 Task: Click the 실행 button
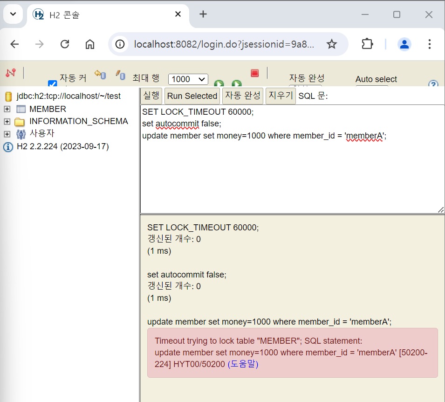click(151, 96)
